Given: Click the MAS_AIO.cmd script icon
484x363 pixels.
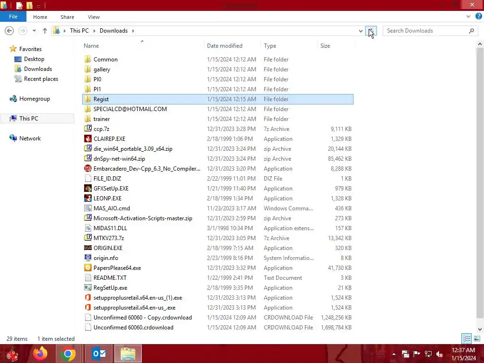Looking at the screenshot, I should 88,208.
